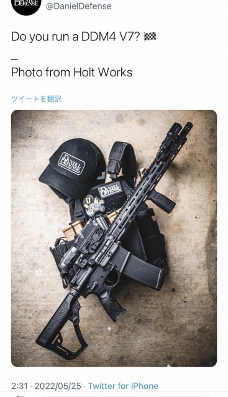Translate the tweet via ツイートを翻訳
Screen dimensions: 228x397
[x=36, y=99]
